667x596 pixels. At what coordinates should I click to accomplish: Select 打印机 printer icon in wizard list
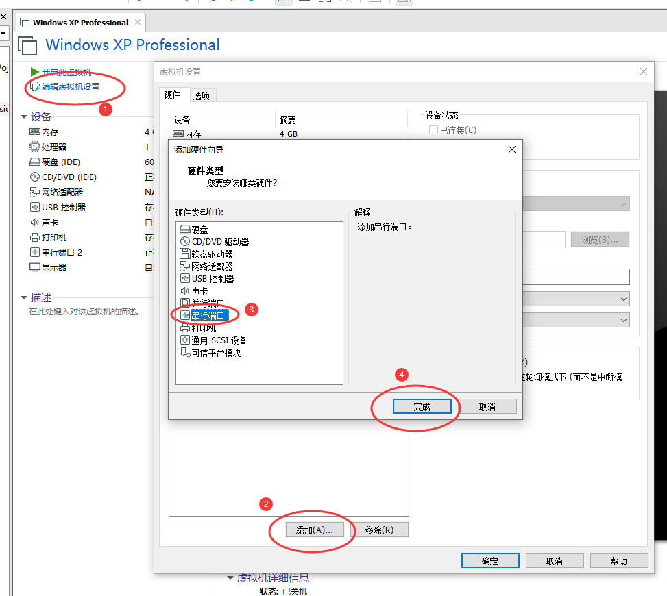click(x=184, y=327)
